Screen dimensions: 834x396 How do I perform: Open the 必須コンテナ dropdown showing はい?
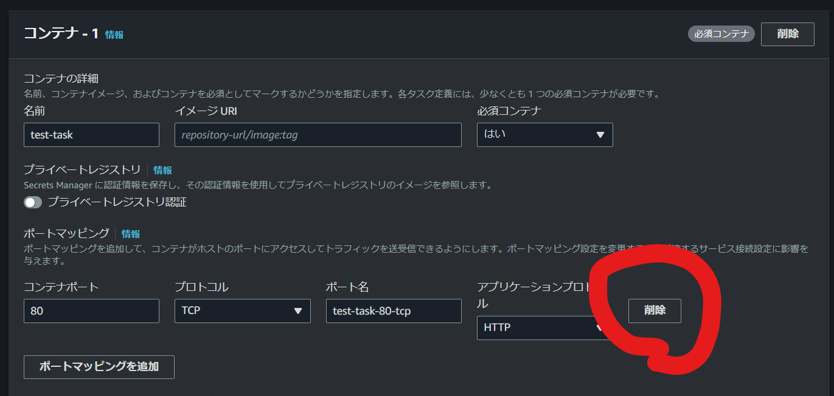(544, 134)
